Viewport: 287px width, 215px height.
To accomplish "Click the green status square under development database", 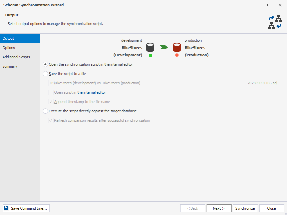I will point(150,55).
